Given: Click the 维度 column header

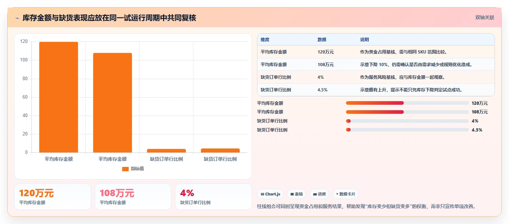Looking at the screenshot, I should pos(265,40).
